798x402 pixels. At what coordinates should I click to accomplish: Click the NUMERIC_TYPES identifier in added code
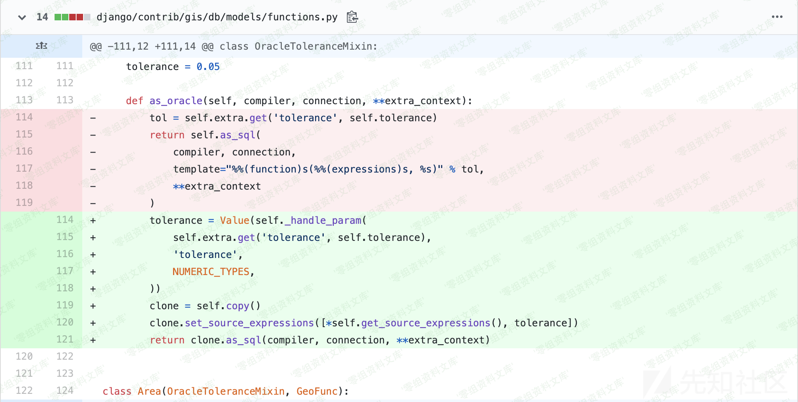[x=210, y=272]
